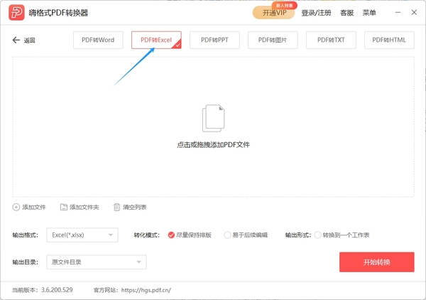Image resolution: width=426 pixels, height=300 pixels.
Task: Close the PDF converter window
Action: (x=414, y=13)
